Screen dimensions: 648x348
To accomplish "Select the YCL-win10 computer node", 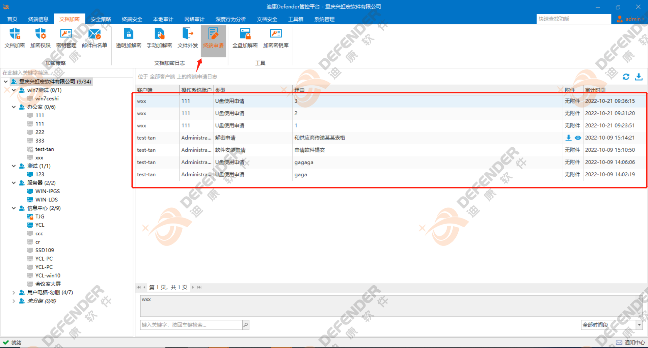I will point(48,275).
